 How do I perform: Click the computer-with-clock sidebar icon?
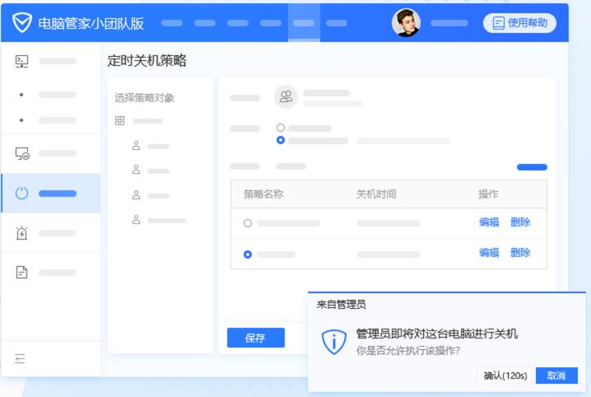(x=22, y=153)
